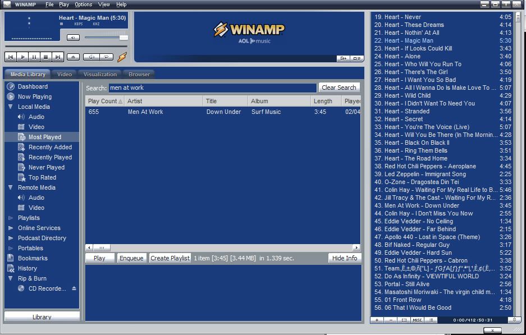This screenshot has width=526, height=335.
Task: Open files with the eject button
Action: (x=73, y=57)
